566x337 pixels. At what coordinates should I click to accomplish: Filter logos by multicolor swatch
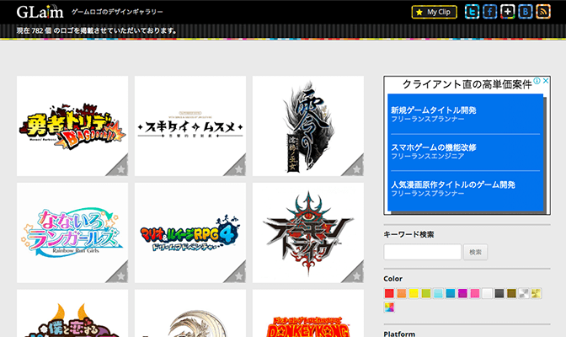coord(389,308)
